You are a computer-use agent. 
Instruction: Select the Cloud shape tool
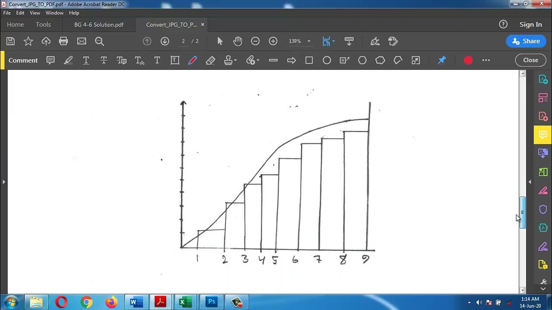tap(380, 60)
